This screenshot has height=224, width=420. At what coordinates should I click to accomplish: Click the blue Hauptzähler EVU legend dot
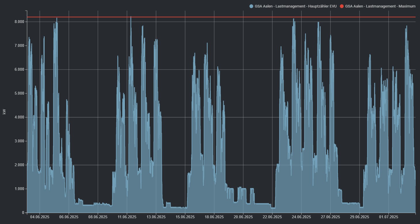coord(251,6)
